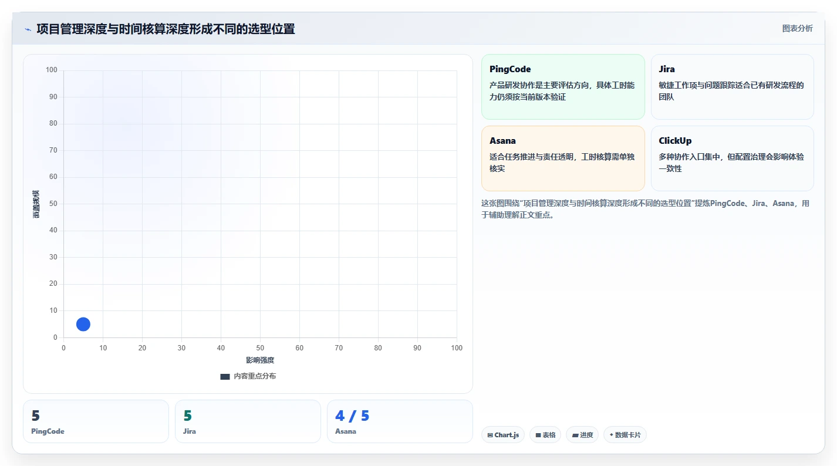The width and height of the screenshot is (837, 466).
Task: Toggle the 内容重点分布 legend swatch
Action: [225, 376]
